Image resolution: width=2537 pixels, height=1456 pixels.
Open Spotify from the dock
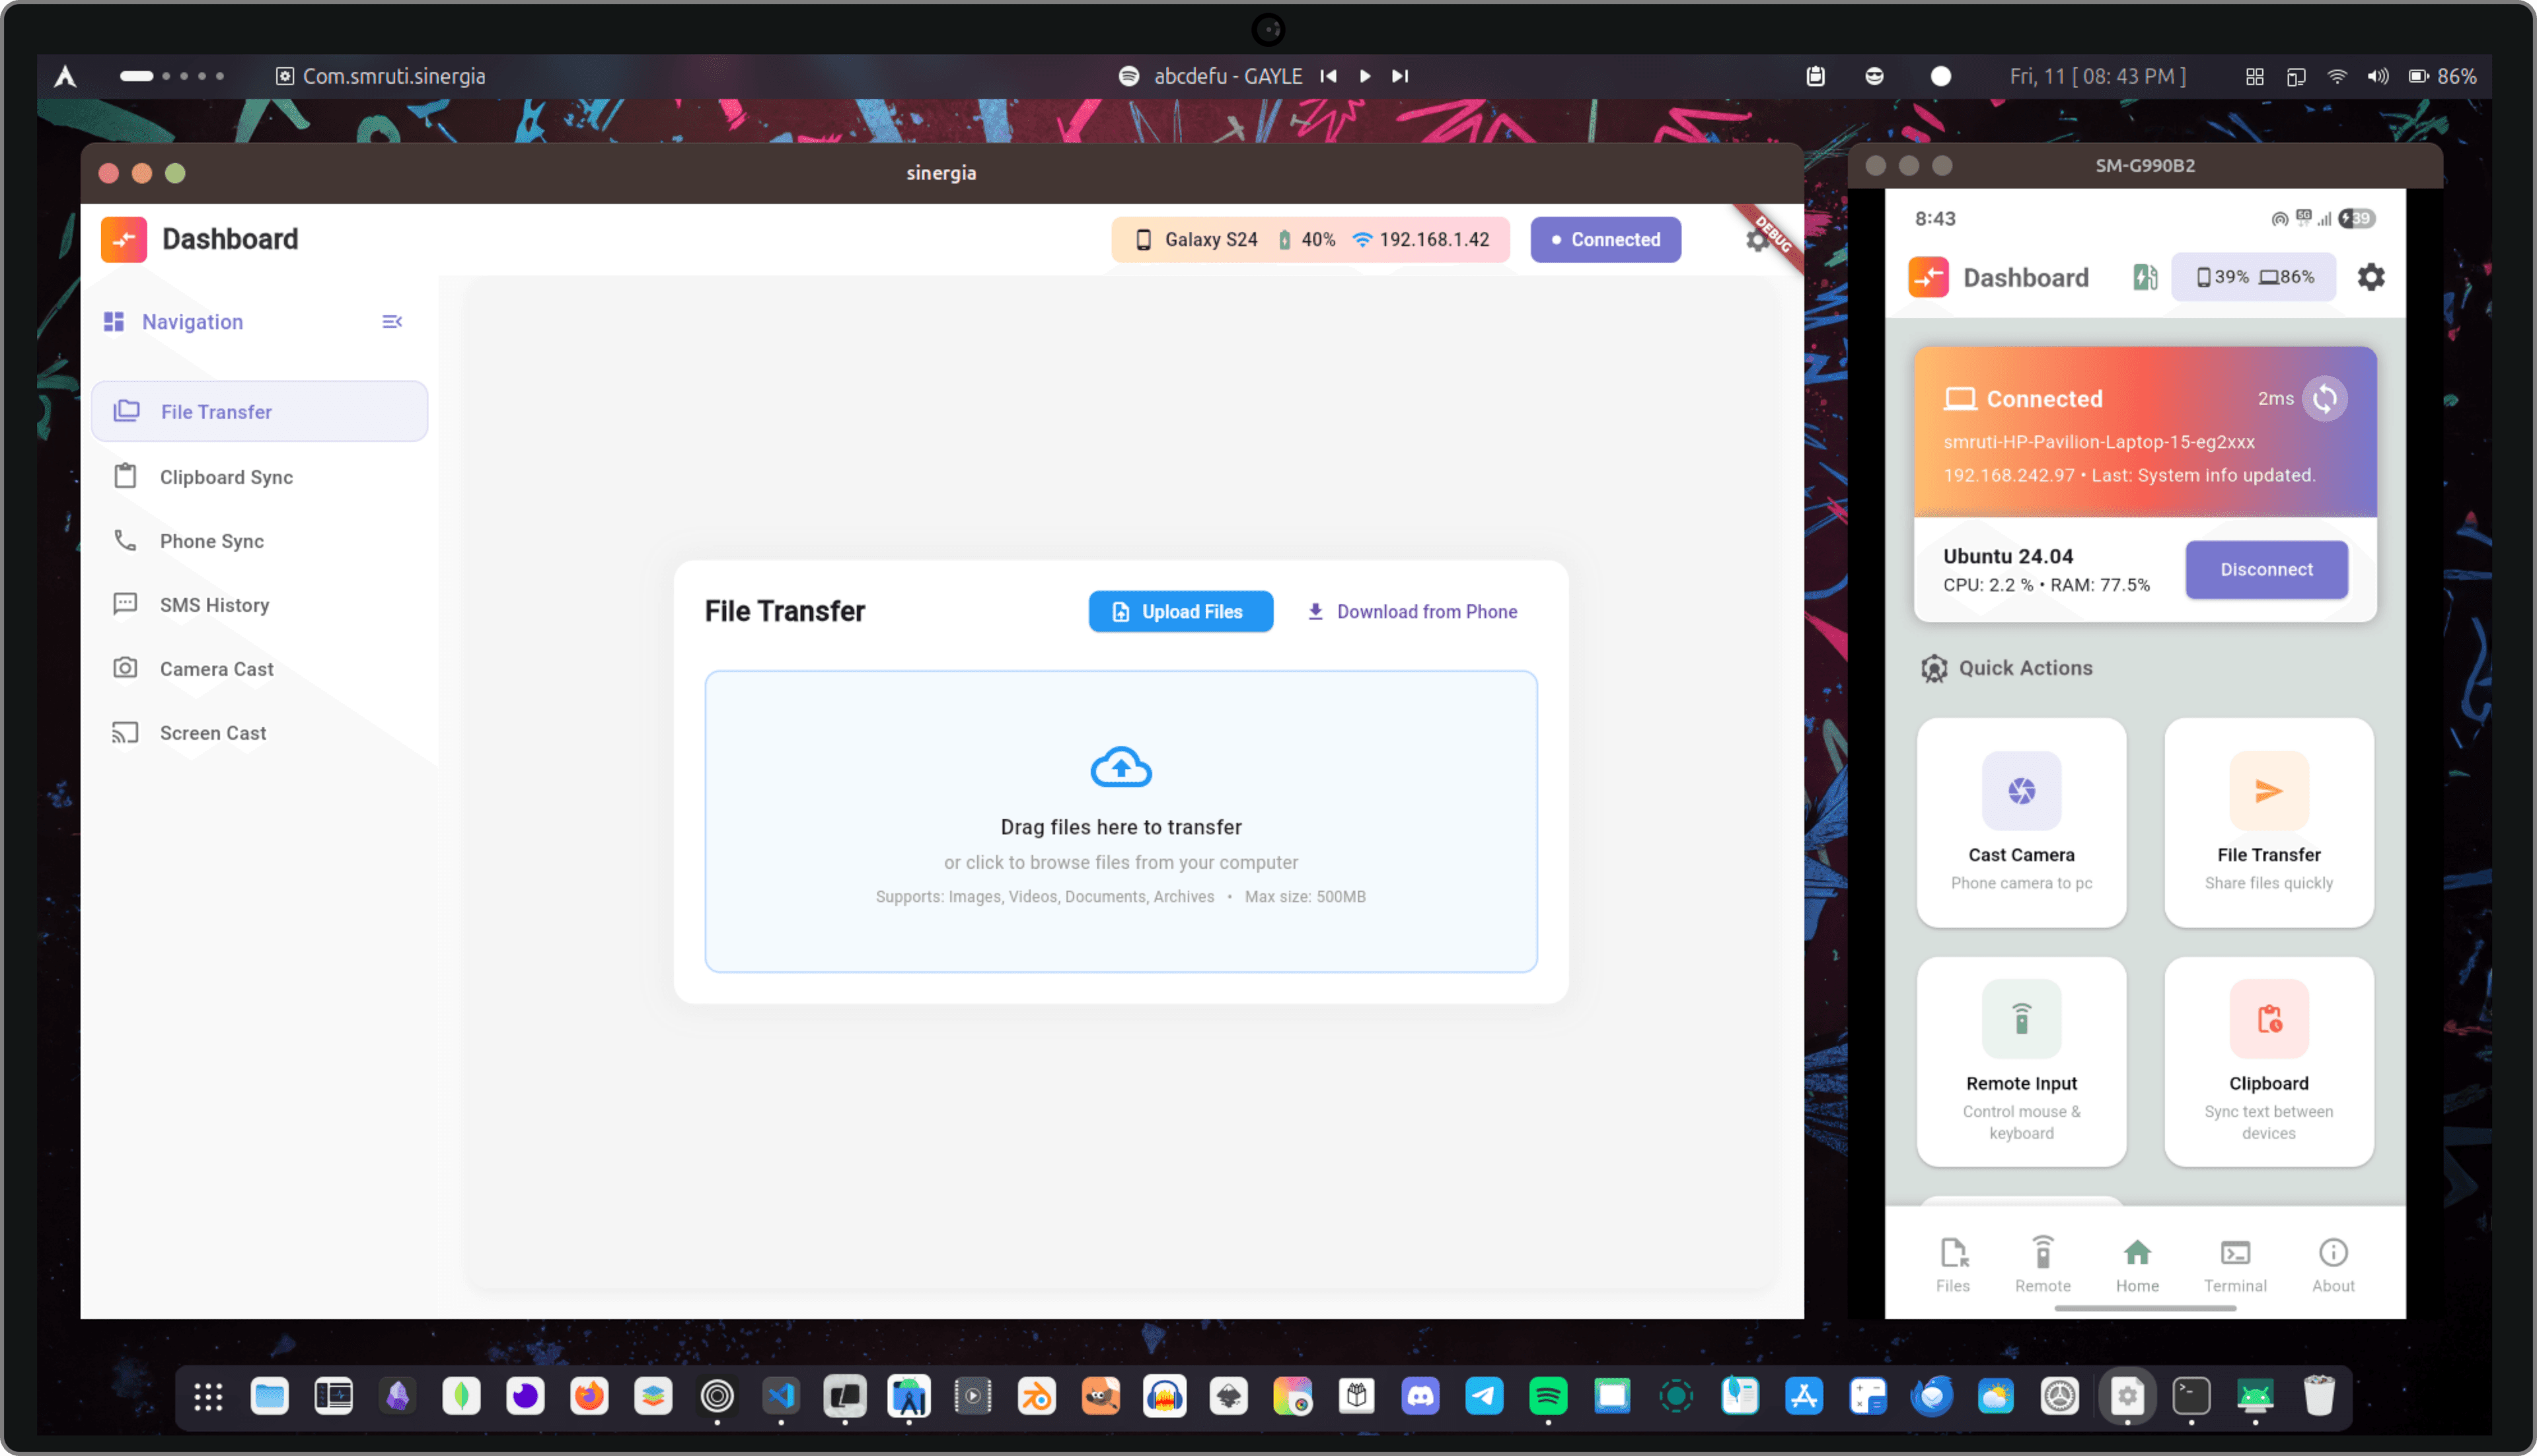1547,1397
